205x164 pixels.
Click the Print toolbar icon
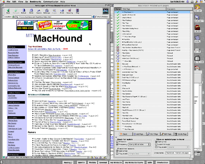62,11
